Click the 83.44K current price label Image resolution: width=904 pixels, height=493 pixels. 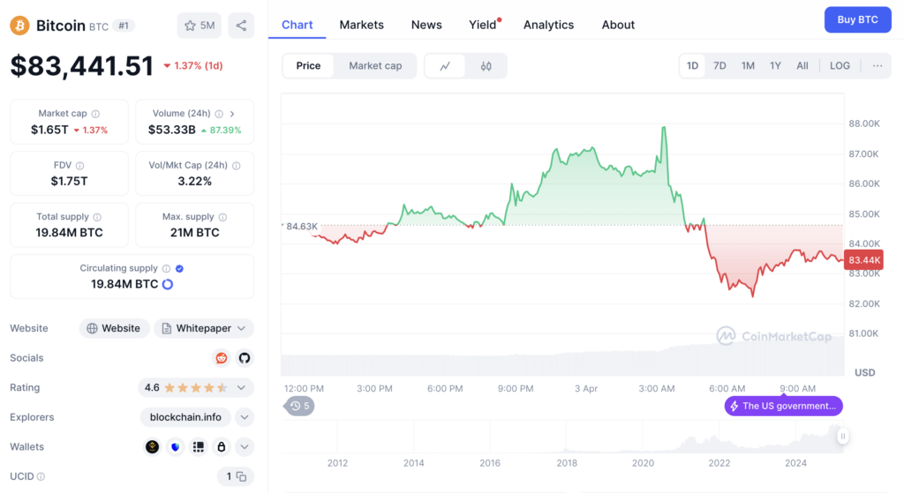(x=863, y=260)
